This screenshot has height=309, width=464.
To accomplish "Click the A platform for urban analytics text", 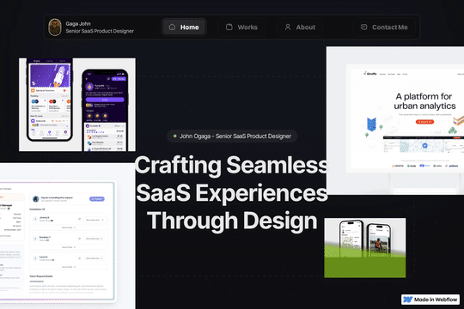I will (x=424, y=101).
